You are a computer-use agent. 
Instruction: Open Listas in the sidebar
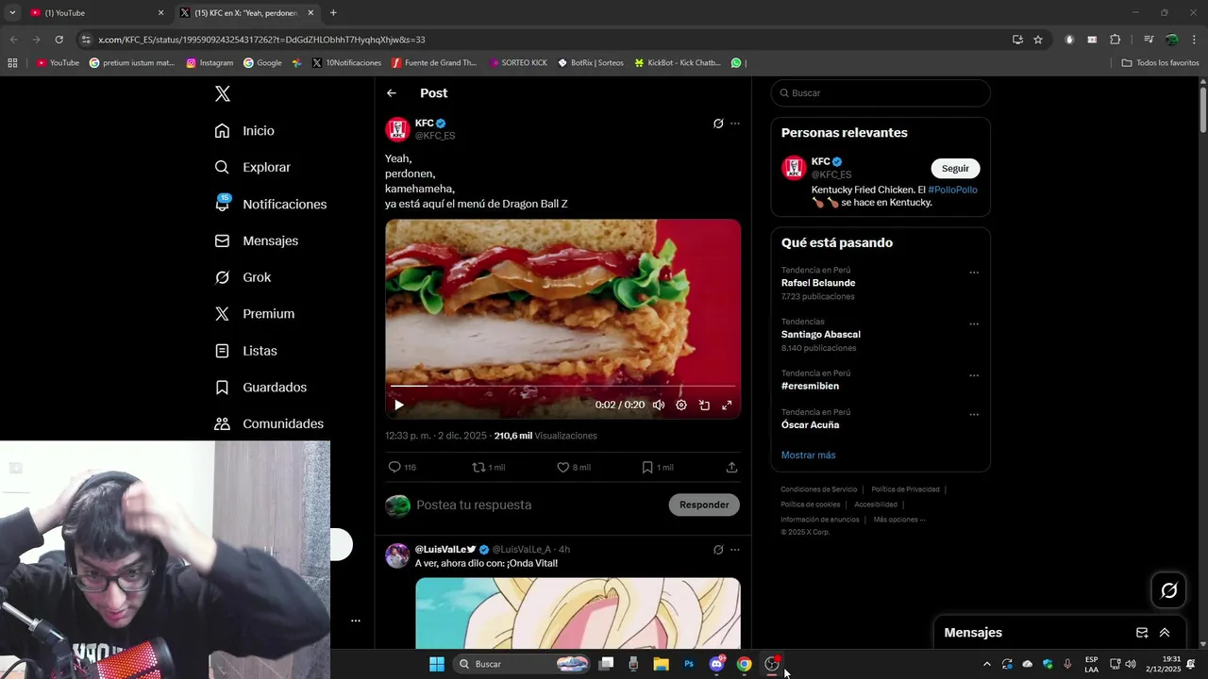[245, 351]
